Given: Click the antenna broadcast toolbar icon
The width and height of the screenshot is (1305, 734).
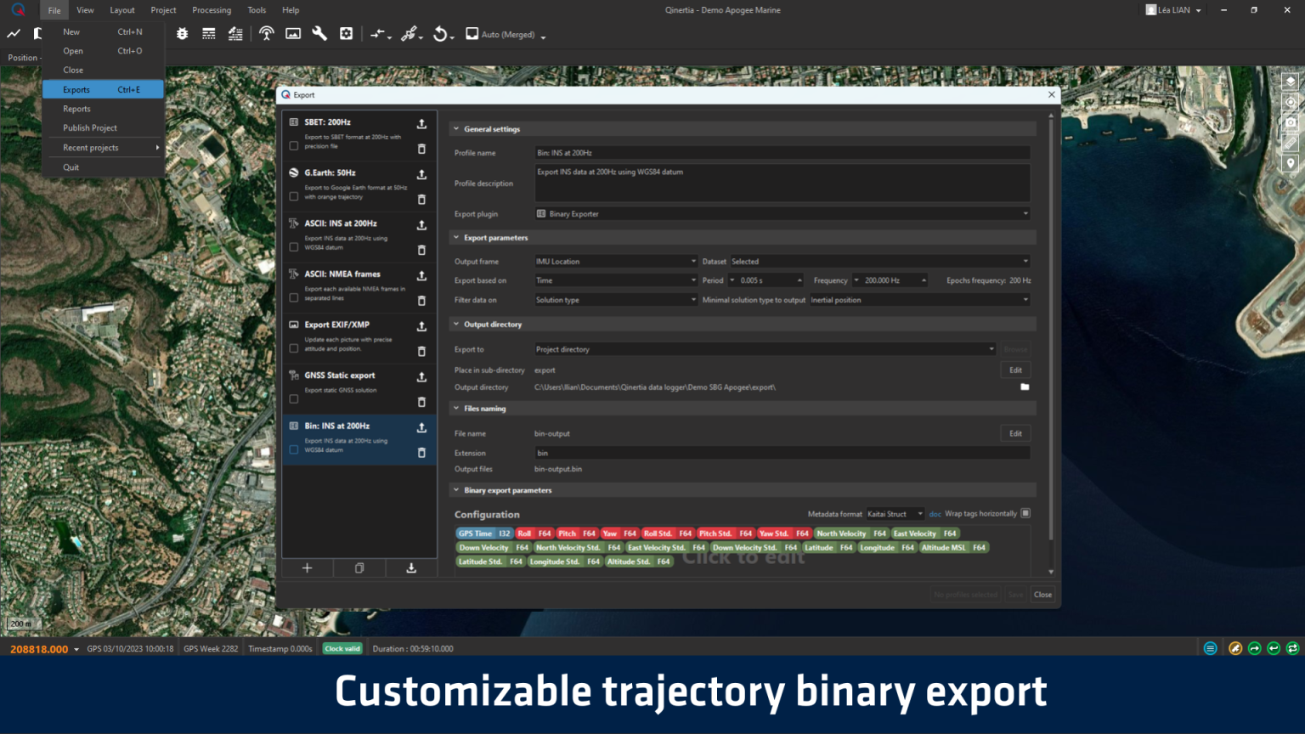Looking at the screenshot, I should coord(267,34).
